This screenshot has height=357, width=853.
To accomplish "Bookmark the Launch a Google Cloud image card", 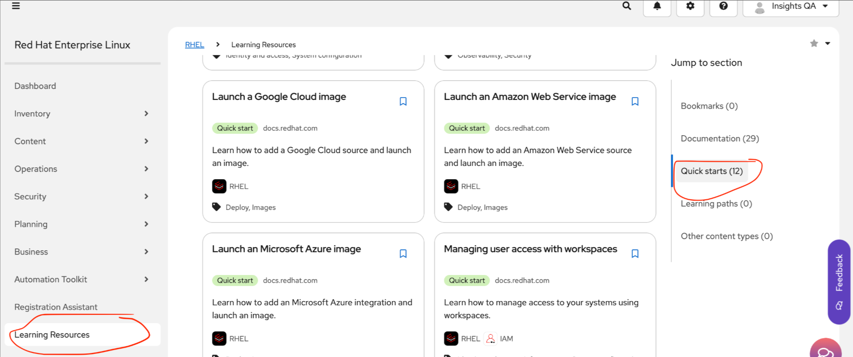I will pos(403,101).
